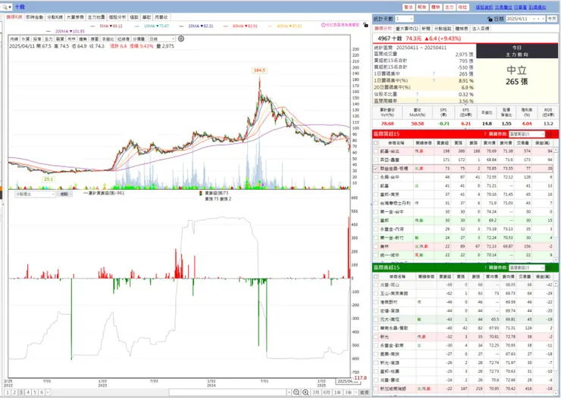Click the red icon in 區間買超15 header
This screenshot has height=398, width=561.
549,134
